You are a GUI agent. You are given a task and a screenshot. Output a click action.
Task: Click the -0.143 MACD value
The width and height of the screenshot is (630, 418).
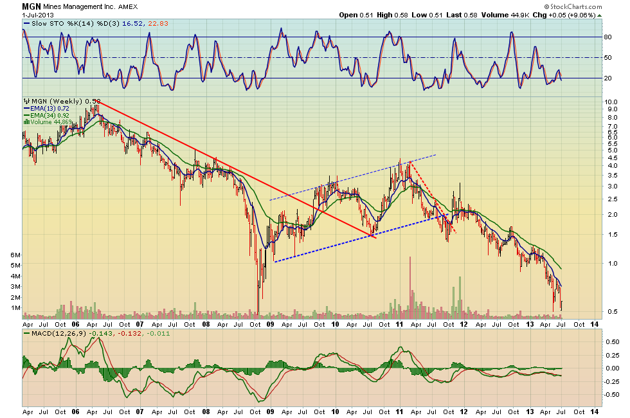100,334
